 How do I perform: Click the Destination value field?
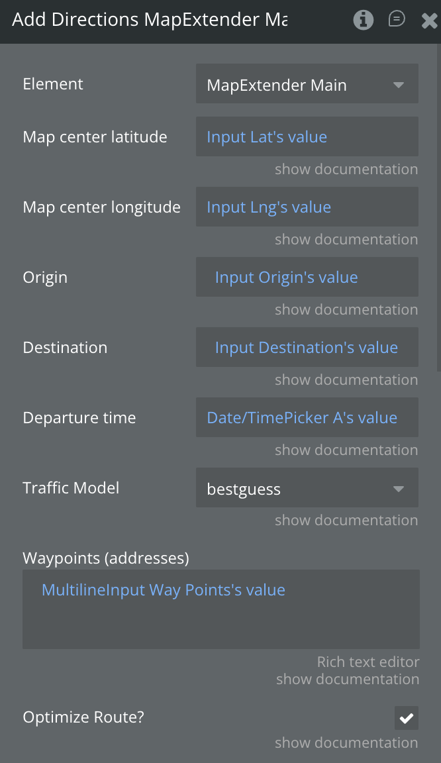[x=307, y=348]
